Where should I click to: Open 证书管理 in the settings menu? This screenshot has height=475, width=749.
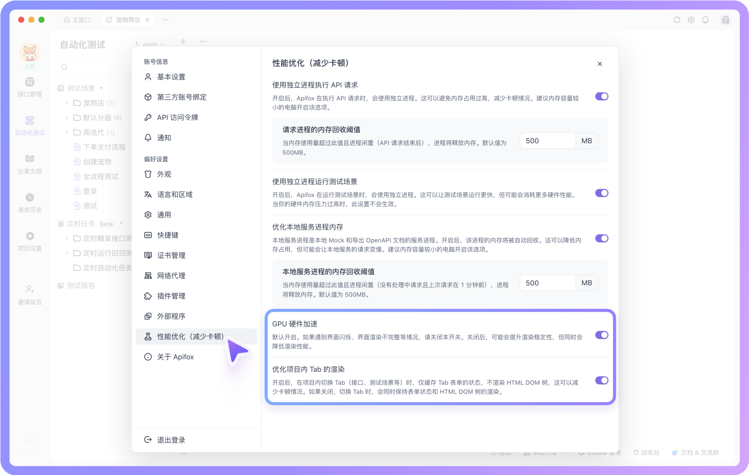[171, 255]
